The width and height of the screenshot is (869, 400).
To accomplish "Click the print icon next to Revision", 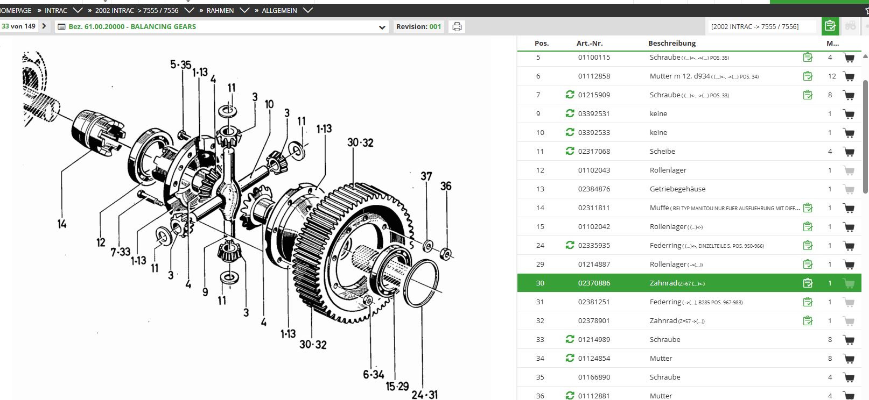I will (x=457, y=26).
